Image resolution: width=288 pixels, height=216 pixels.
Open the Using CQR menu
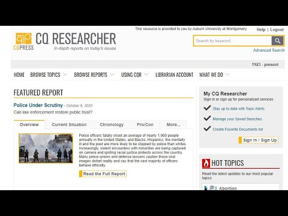point(131,75)
